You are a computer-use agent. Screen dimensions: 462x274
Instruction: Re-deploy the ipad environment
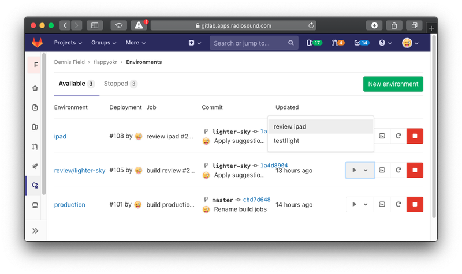[398, 136]
